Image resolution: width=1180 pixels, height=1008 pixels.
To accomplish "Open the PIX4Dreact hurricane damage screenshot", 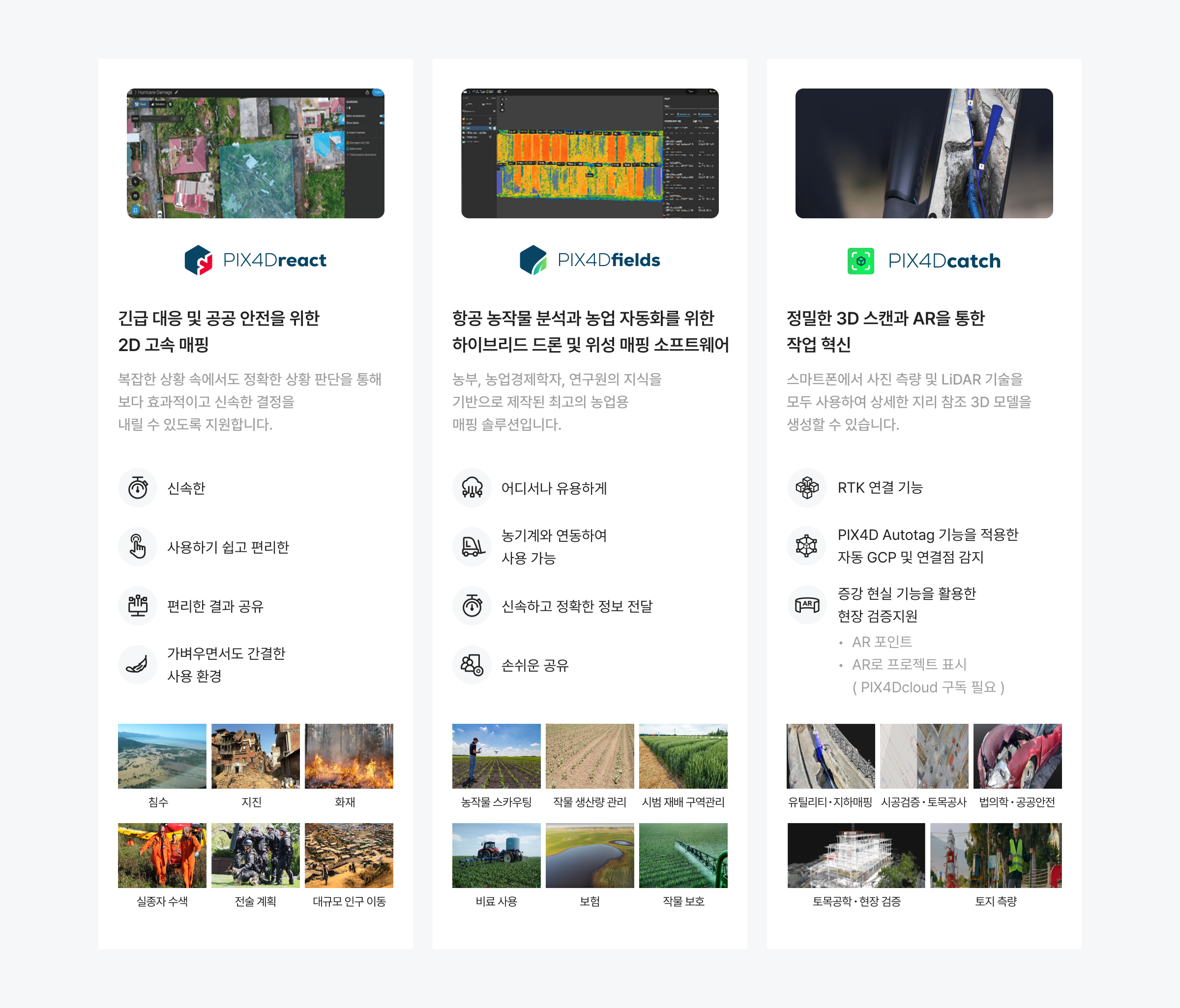I will point(255,153).
